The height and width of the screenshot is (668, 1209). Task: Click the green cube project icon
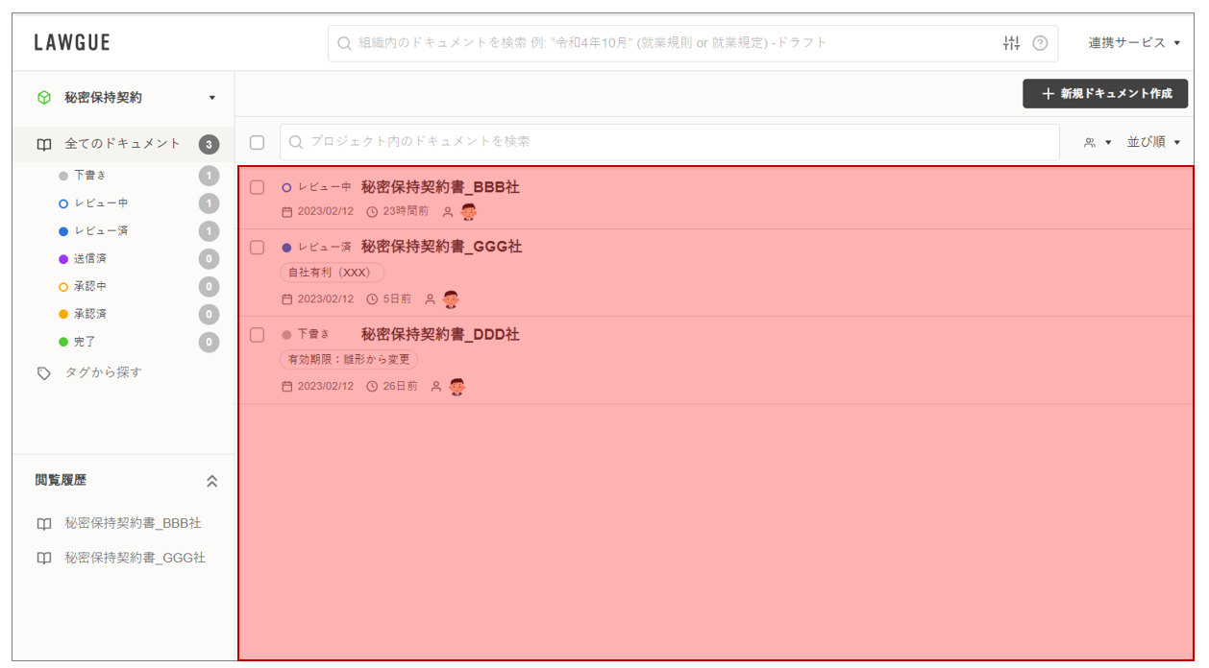point(43,98)
